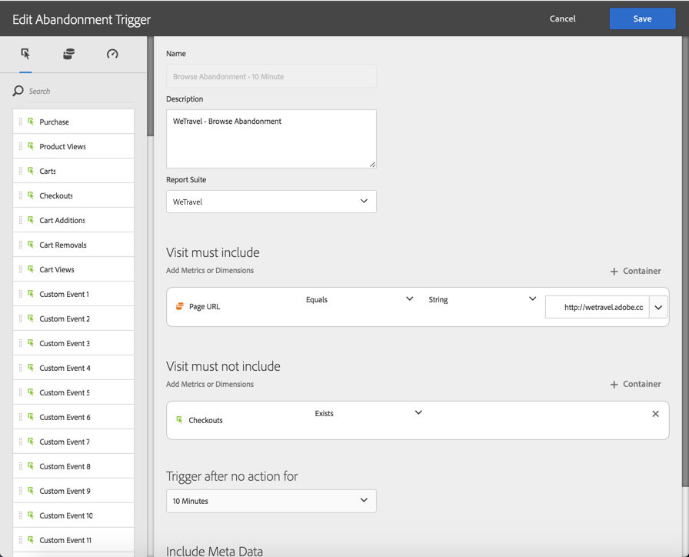Click the Checkouts icon in sidebar list

pos(31,195)
